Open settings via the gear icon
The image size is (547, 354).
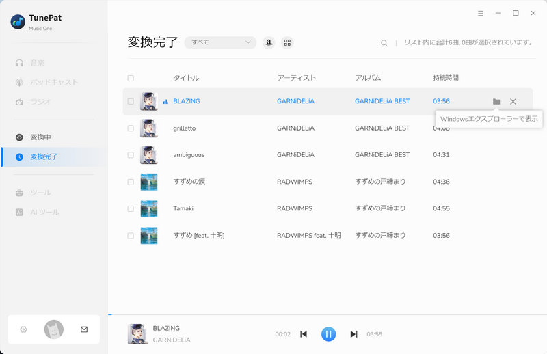click(x=23, y=329)
